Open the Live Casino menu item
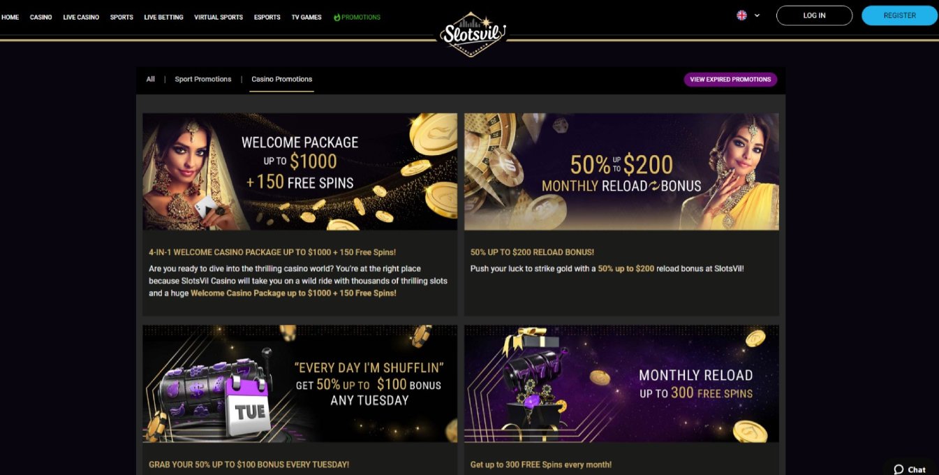Viewport: 939px width, 475px height. [x=81, y=17]
